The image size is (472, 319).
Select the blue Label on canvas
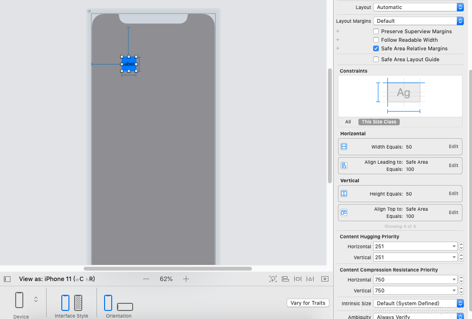129,64
